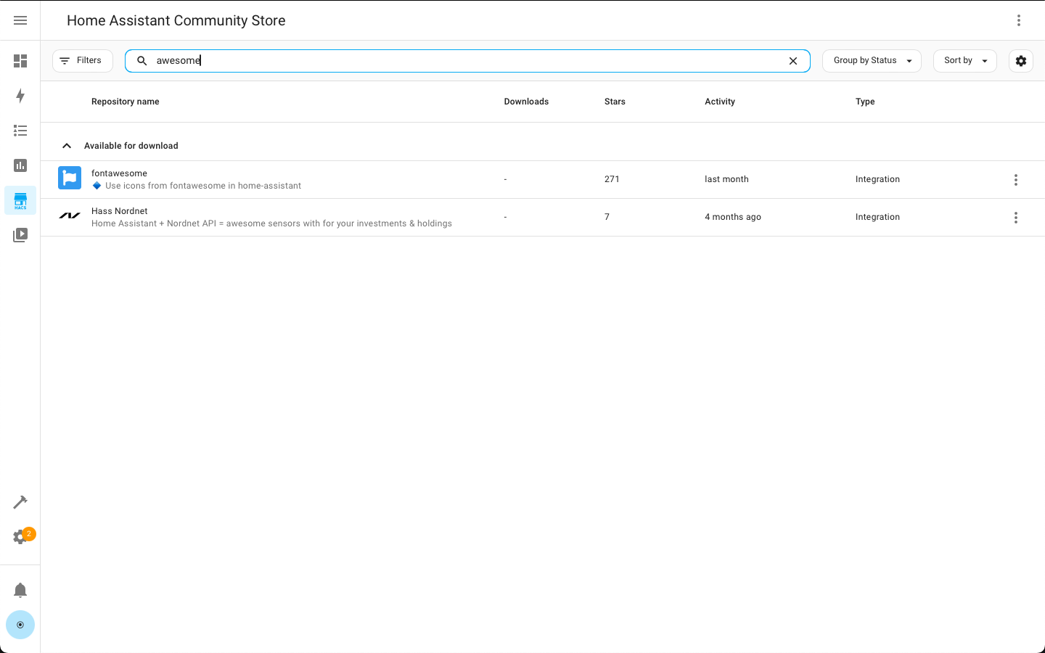The width and height of the screenshot is (1045, 653).
Task: Sort by Downloads column header
Action: pyautogui.click(x=526, y=102)
